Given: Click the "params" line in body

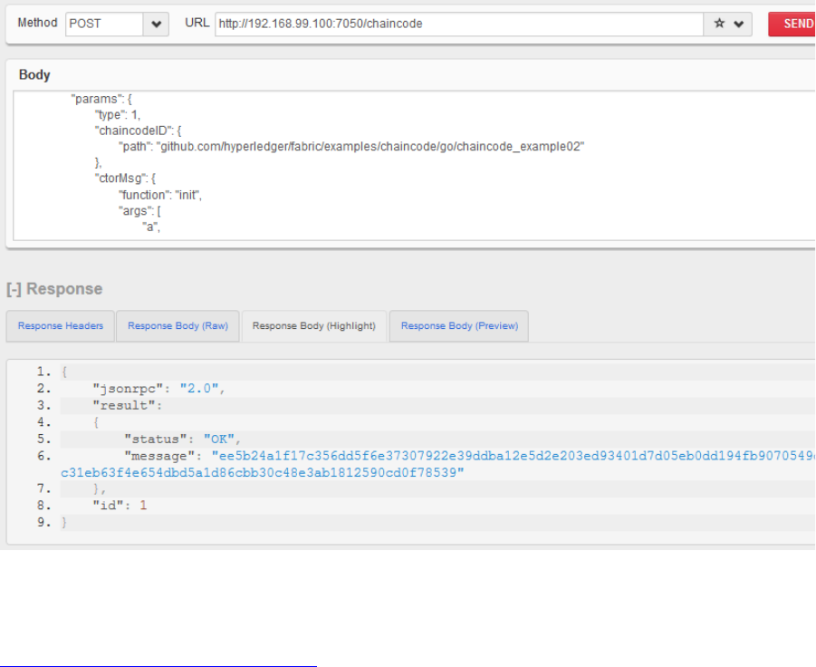Looking at the screenshot, I should tap(101, 99).
